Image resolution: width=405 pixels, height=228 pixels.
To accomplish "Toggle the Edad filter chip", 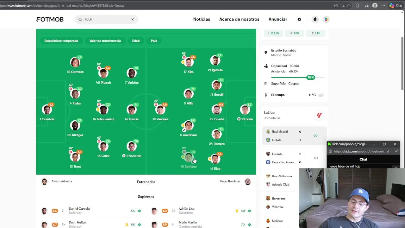I will [x=136, y=41].
